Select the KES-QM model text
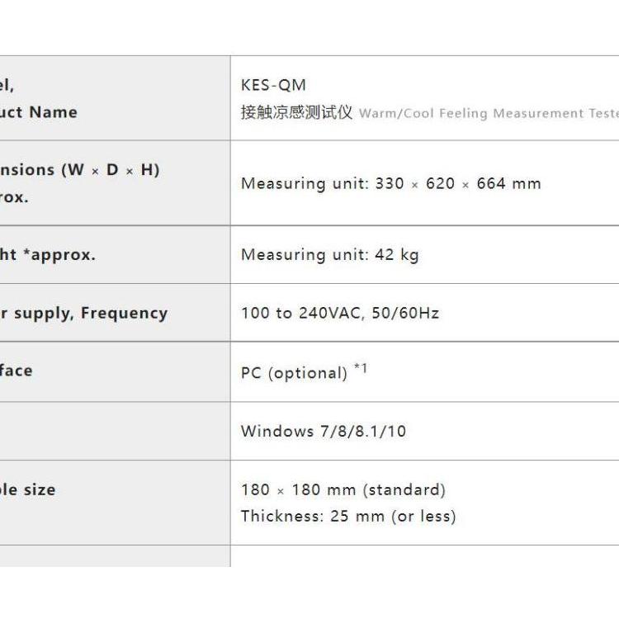 tap(273, 85)
